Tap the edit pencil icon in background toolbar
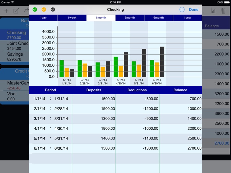This screenshot has height=173, width=231. pyautogui.click(x=16, y=11)
